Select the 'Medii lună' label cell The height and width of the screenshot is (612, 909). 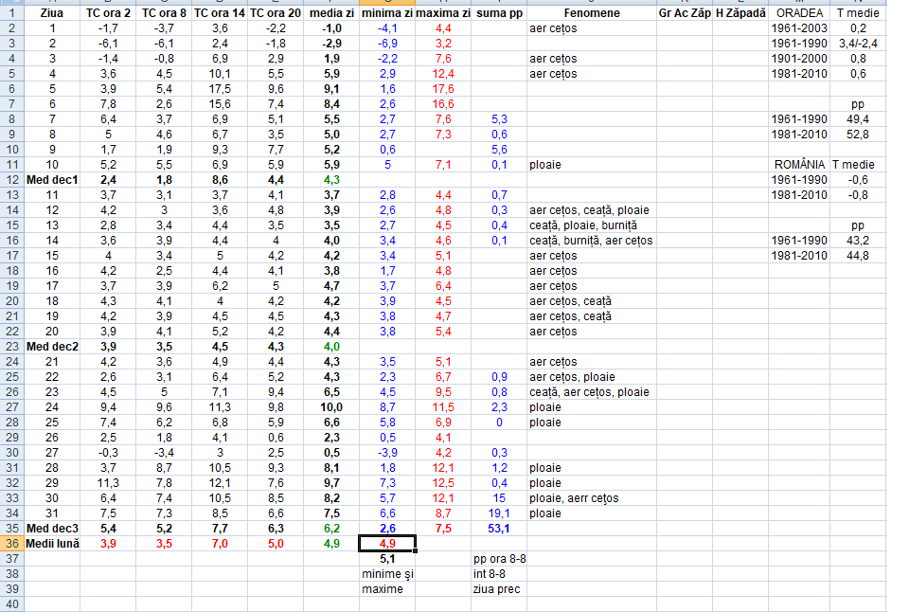(52, 544)
